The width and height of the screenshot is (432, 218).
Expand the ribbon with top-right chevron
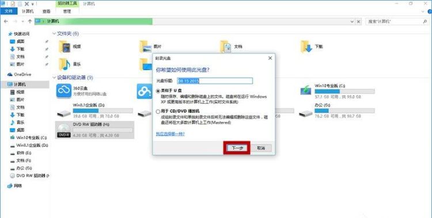(423, 12)
